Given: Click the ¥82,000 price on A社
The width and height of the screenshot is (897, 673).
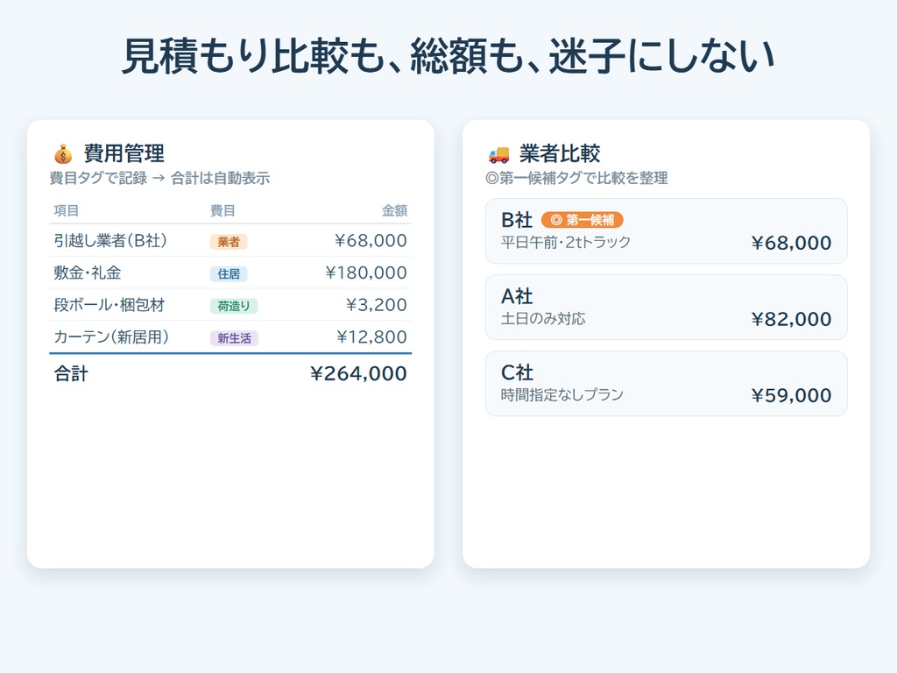Looking at the screenshot, I should 791,319.
